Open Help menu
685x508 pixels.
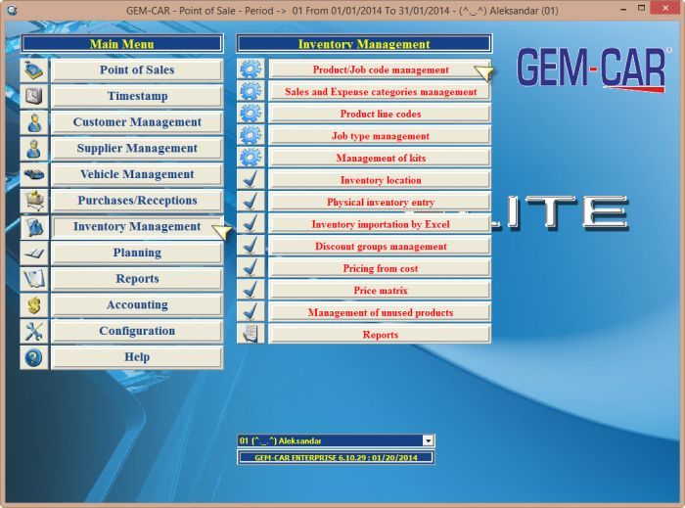click(137, 357)
